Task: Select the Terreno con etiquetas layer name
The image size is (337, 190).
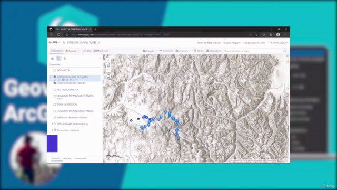Action: click(68, 130)
